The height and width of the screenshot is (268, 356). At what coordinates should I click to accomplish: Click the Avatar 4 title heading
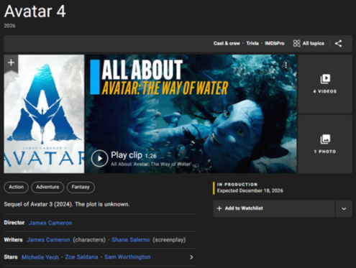pos(35,11)
